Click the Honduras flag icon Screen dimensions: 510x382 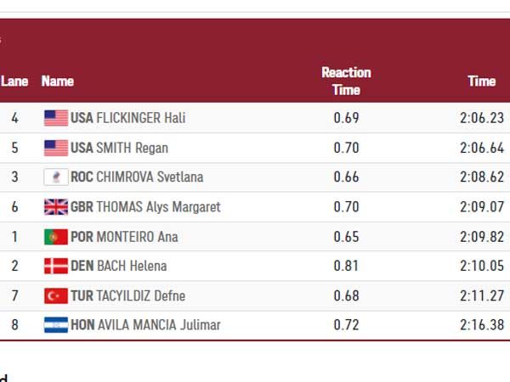coord(55,325)
